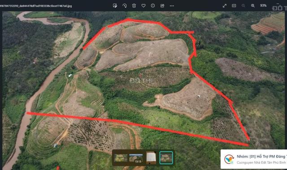287x170 pixels.
Task: Enter fullscreen with the diagonal arrows icon
Action: click(225, 6)
